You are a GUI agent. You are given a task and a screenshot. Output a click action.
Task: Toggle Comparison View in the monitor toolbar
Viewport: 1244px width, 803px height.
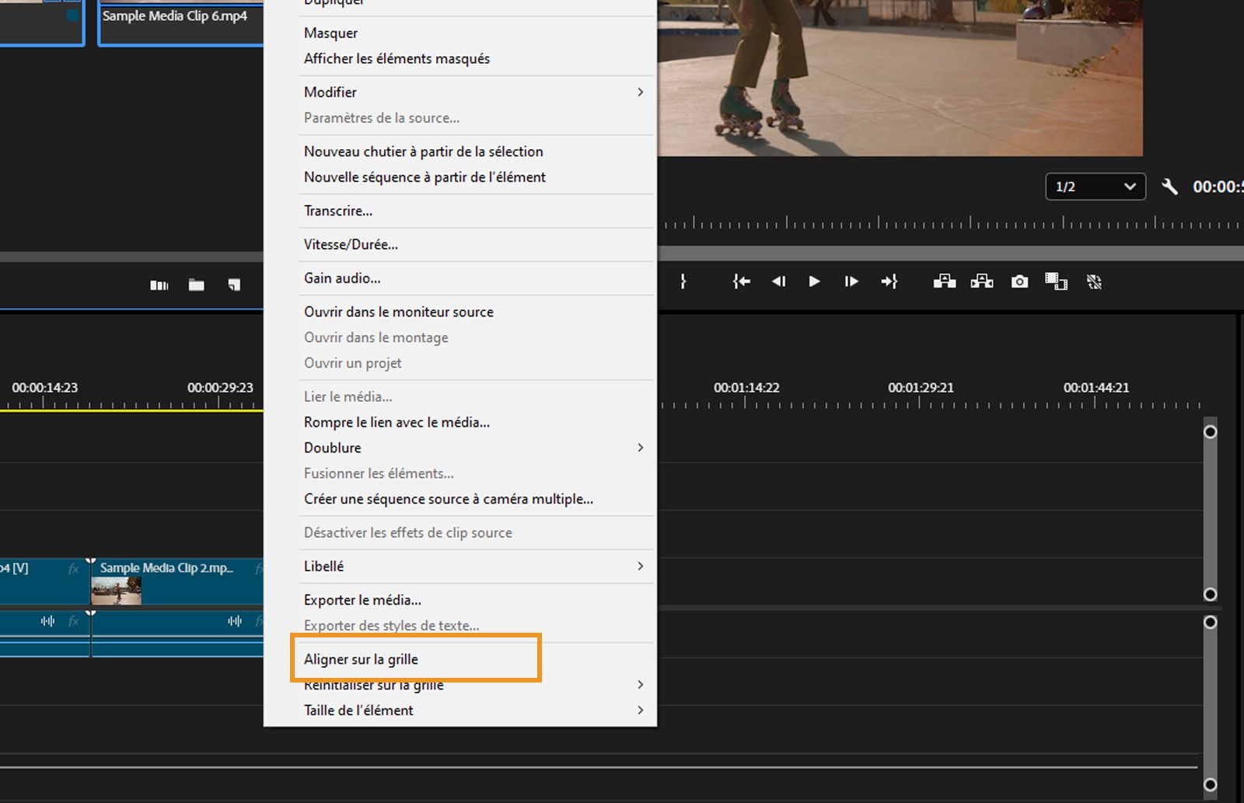click(1057, 281)
